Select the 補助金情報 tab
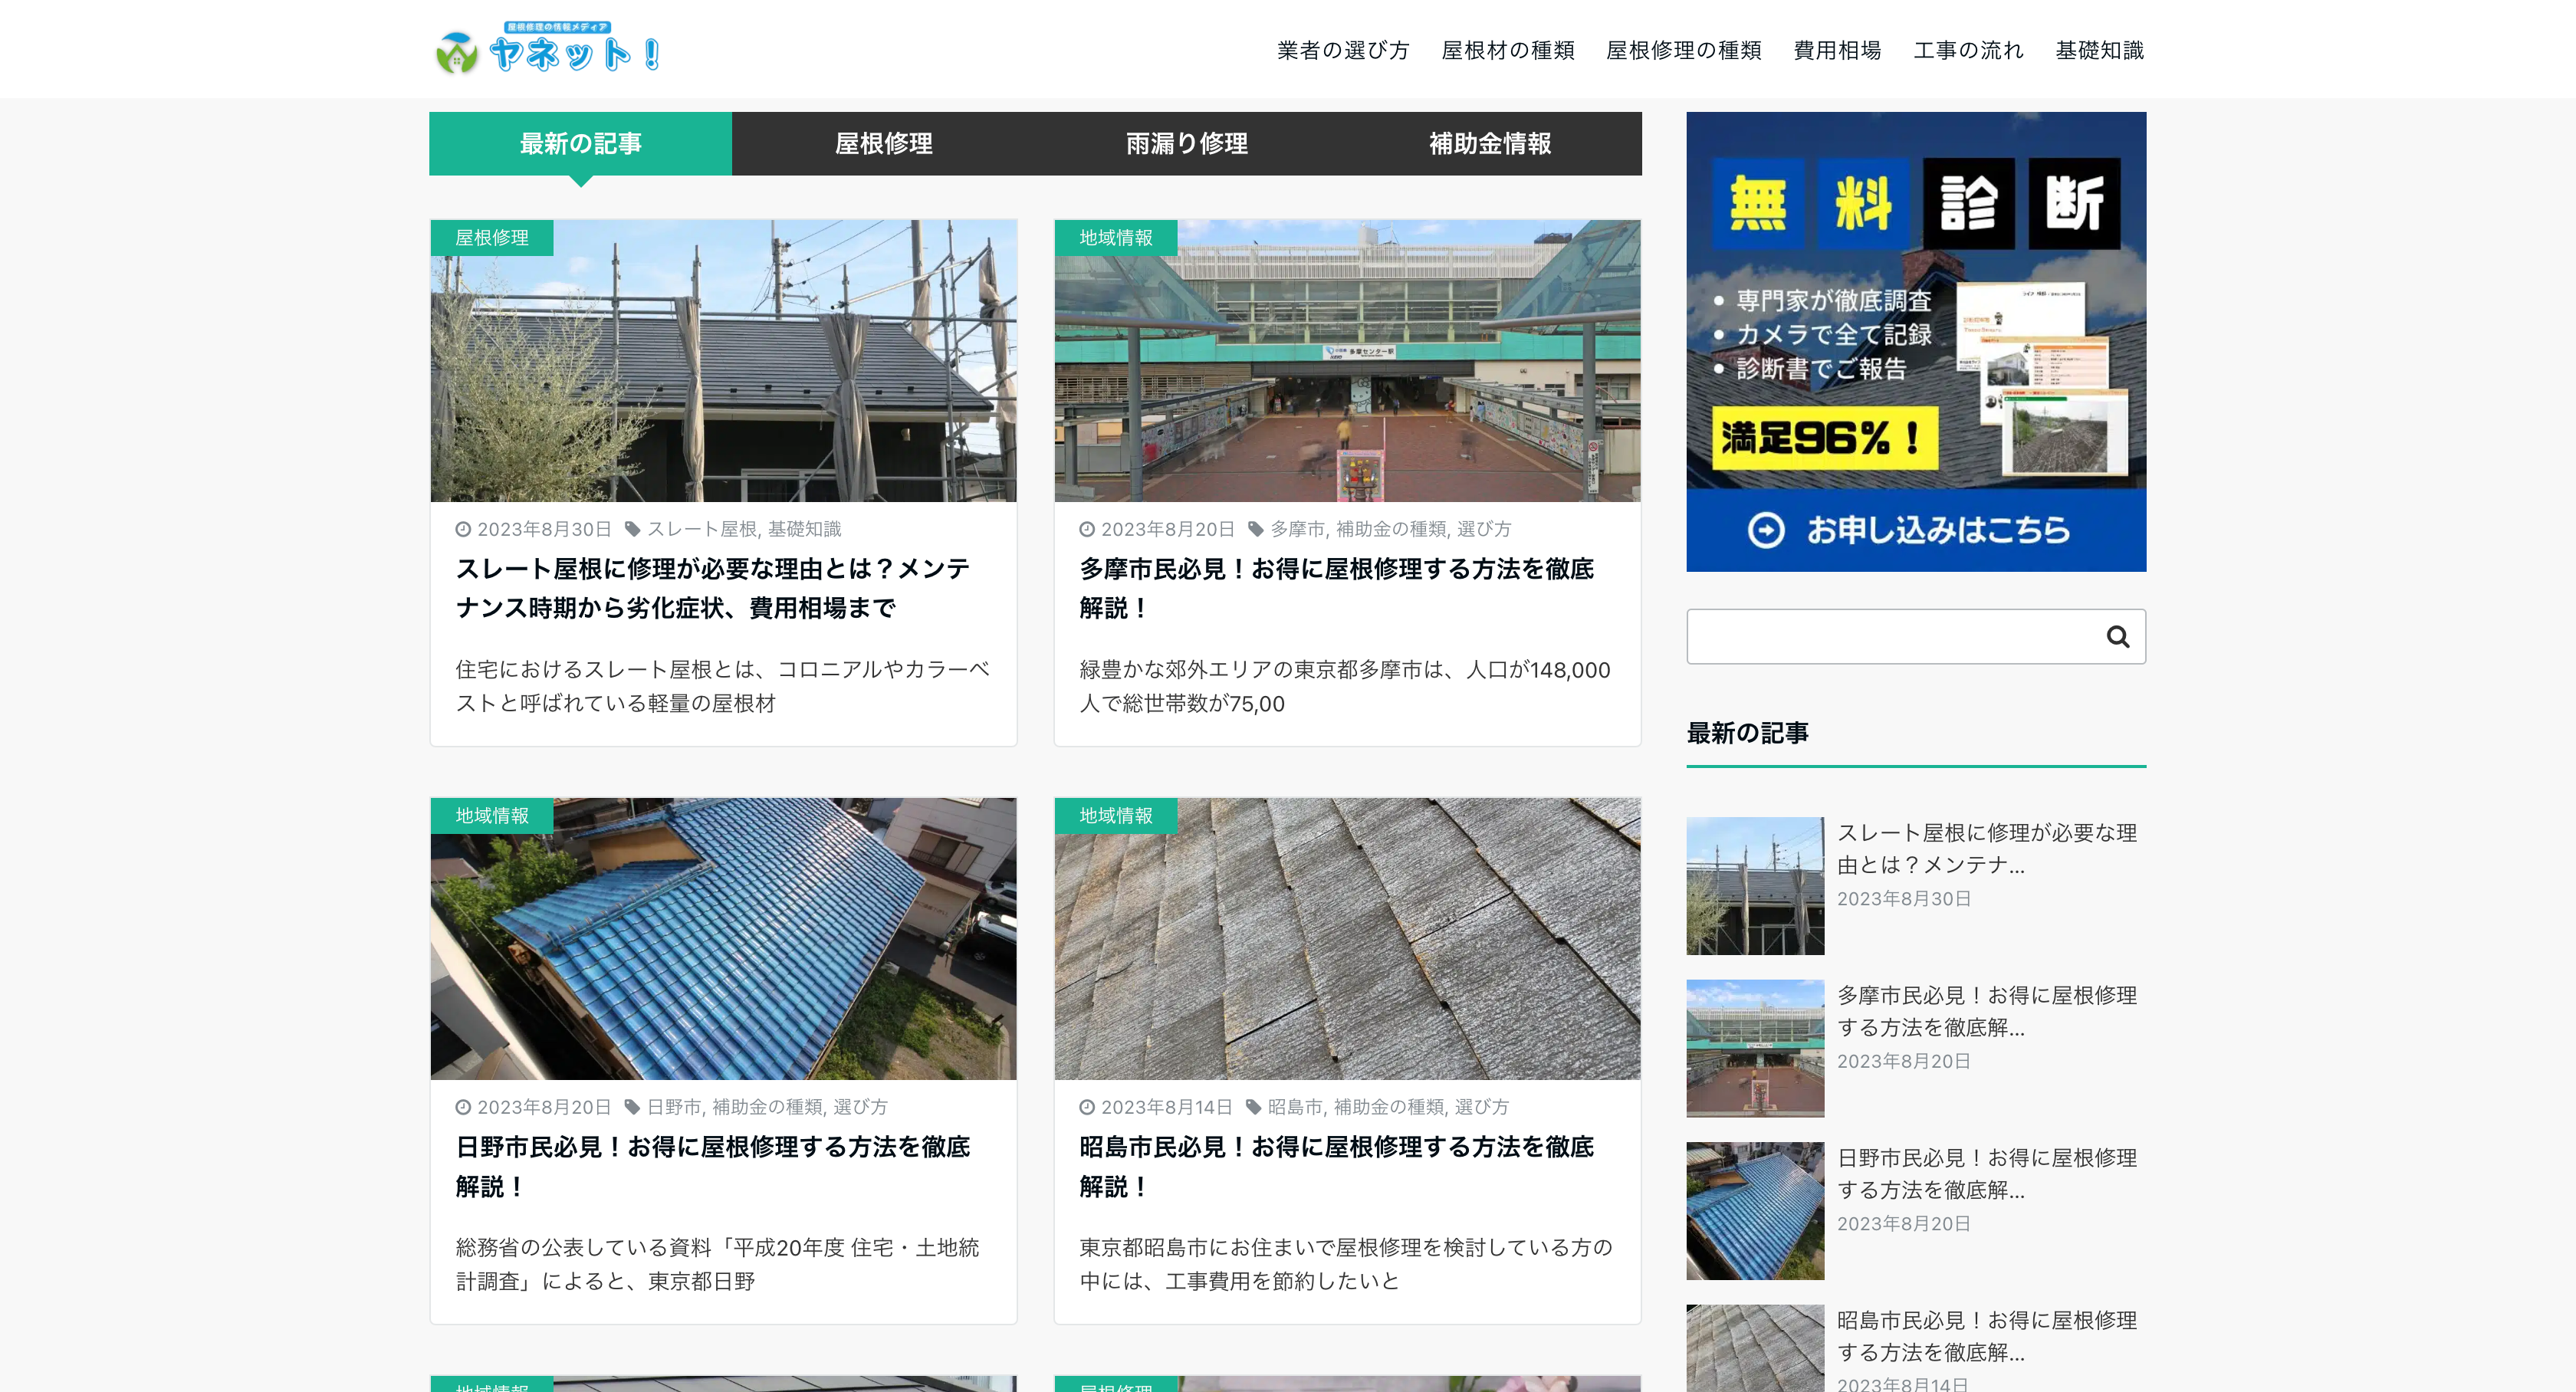2576x1392 pixels. coord(1489,144)
